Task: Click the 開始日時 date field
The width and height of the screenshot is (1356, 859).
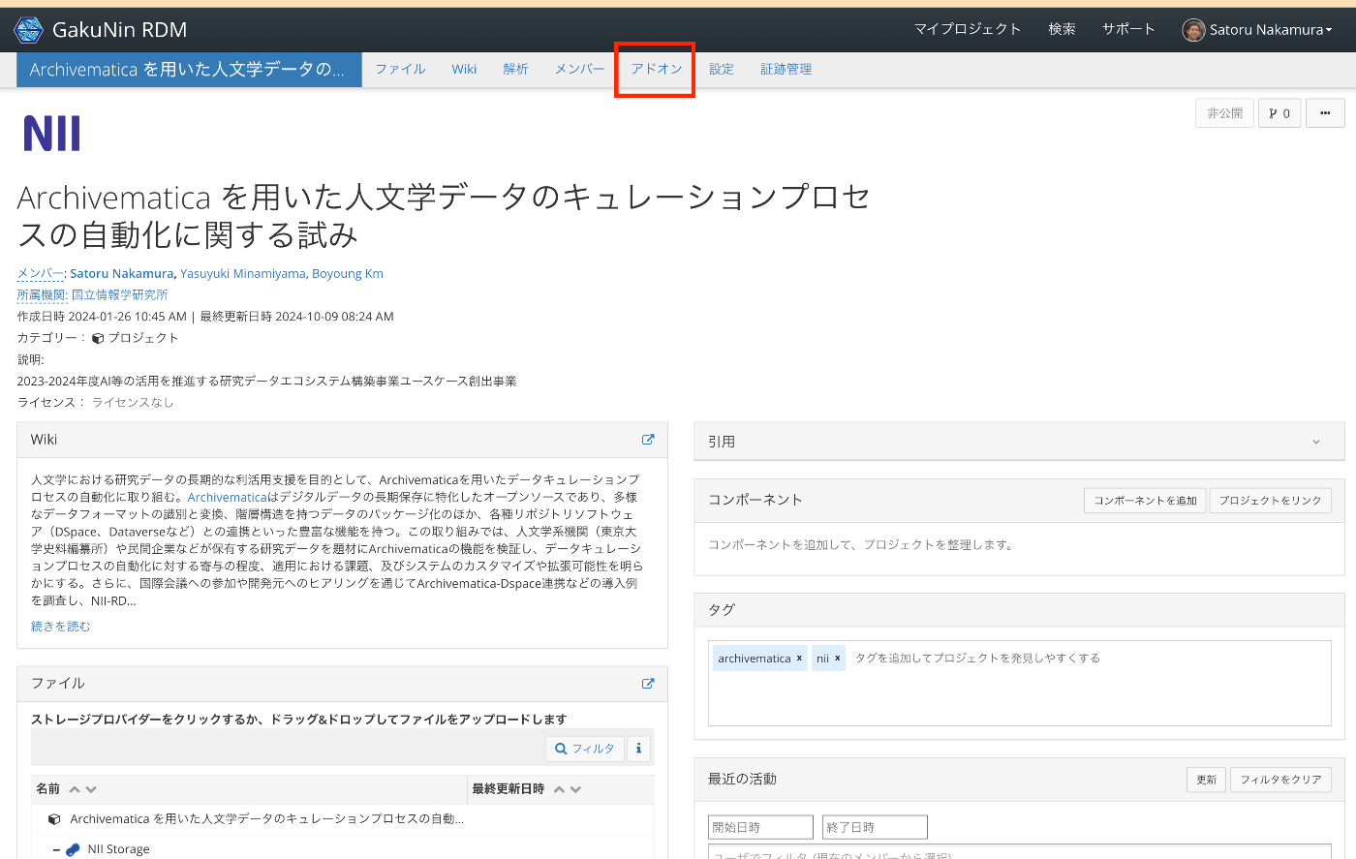Action: [760, 827]
